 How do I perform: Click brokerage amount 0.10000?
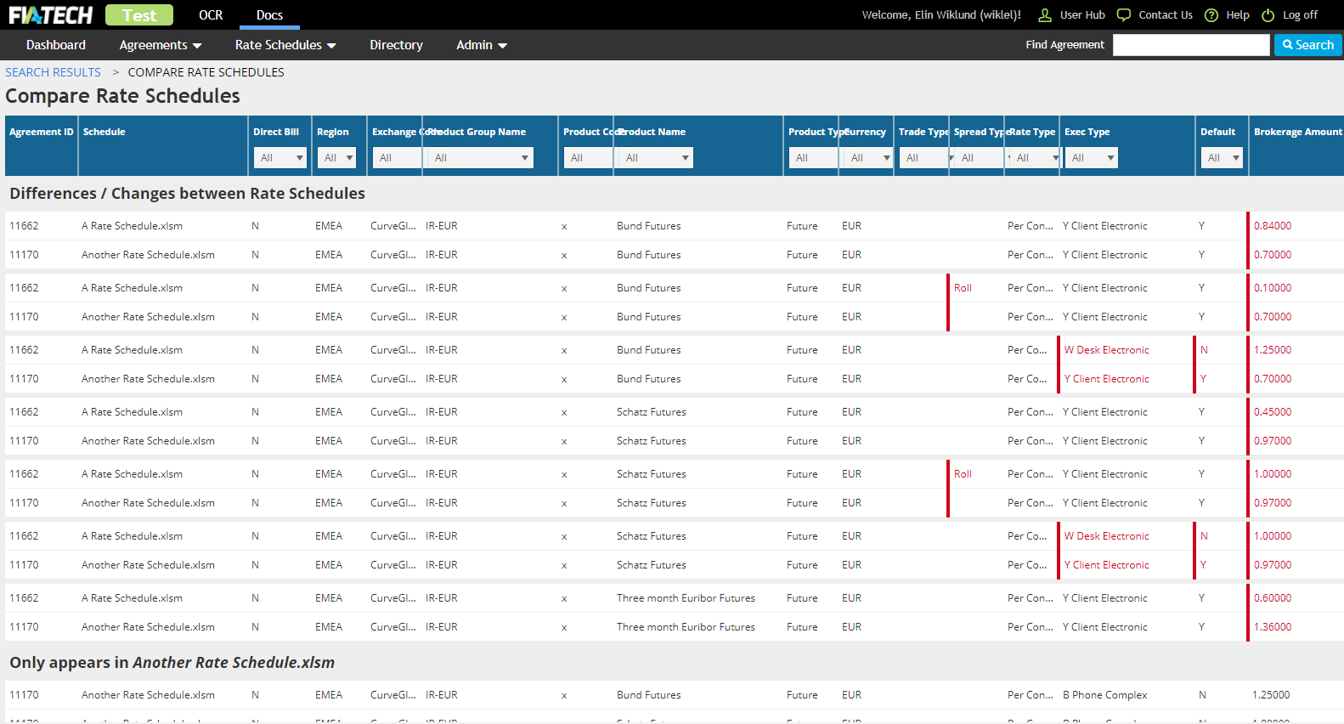click(x=1273, y=288)
